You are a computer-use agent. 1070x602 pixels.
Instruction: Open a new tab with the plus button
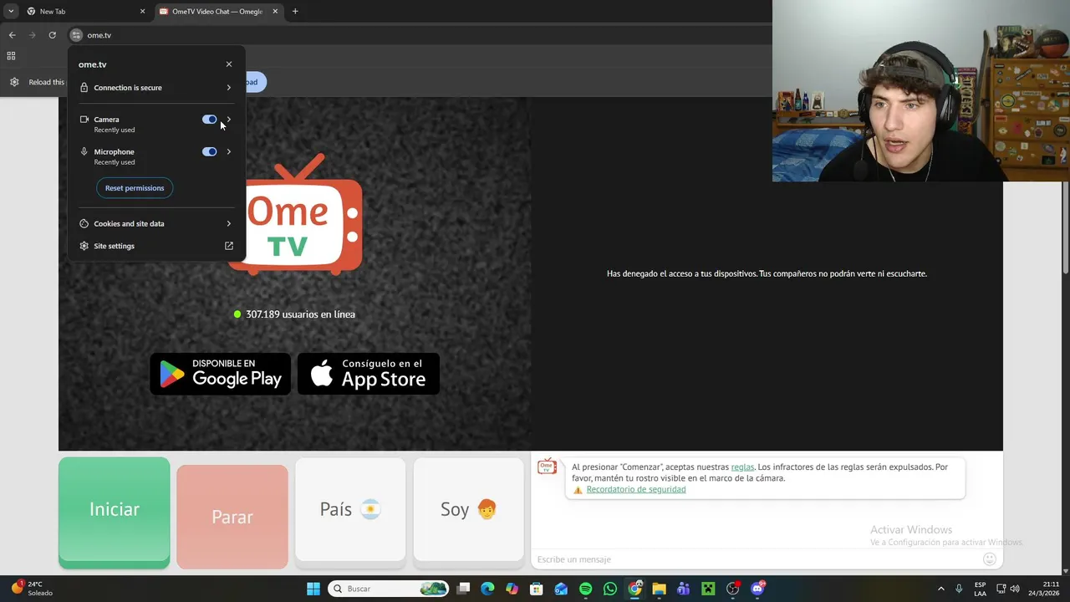(x=295, y=12)
